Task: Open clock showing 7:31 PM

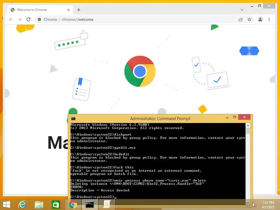Action: pyautogui.click(x=268, y=205)
